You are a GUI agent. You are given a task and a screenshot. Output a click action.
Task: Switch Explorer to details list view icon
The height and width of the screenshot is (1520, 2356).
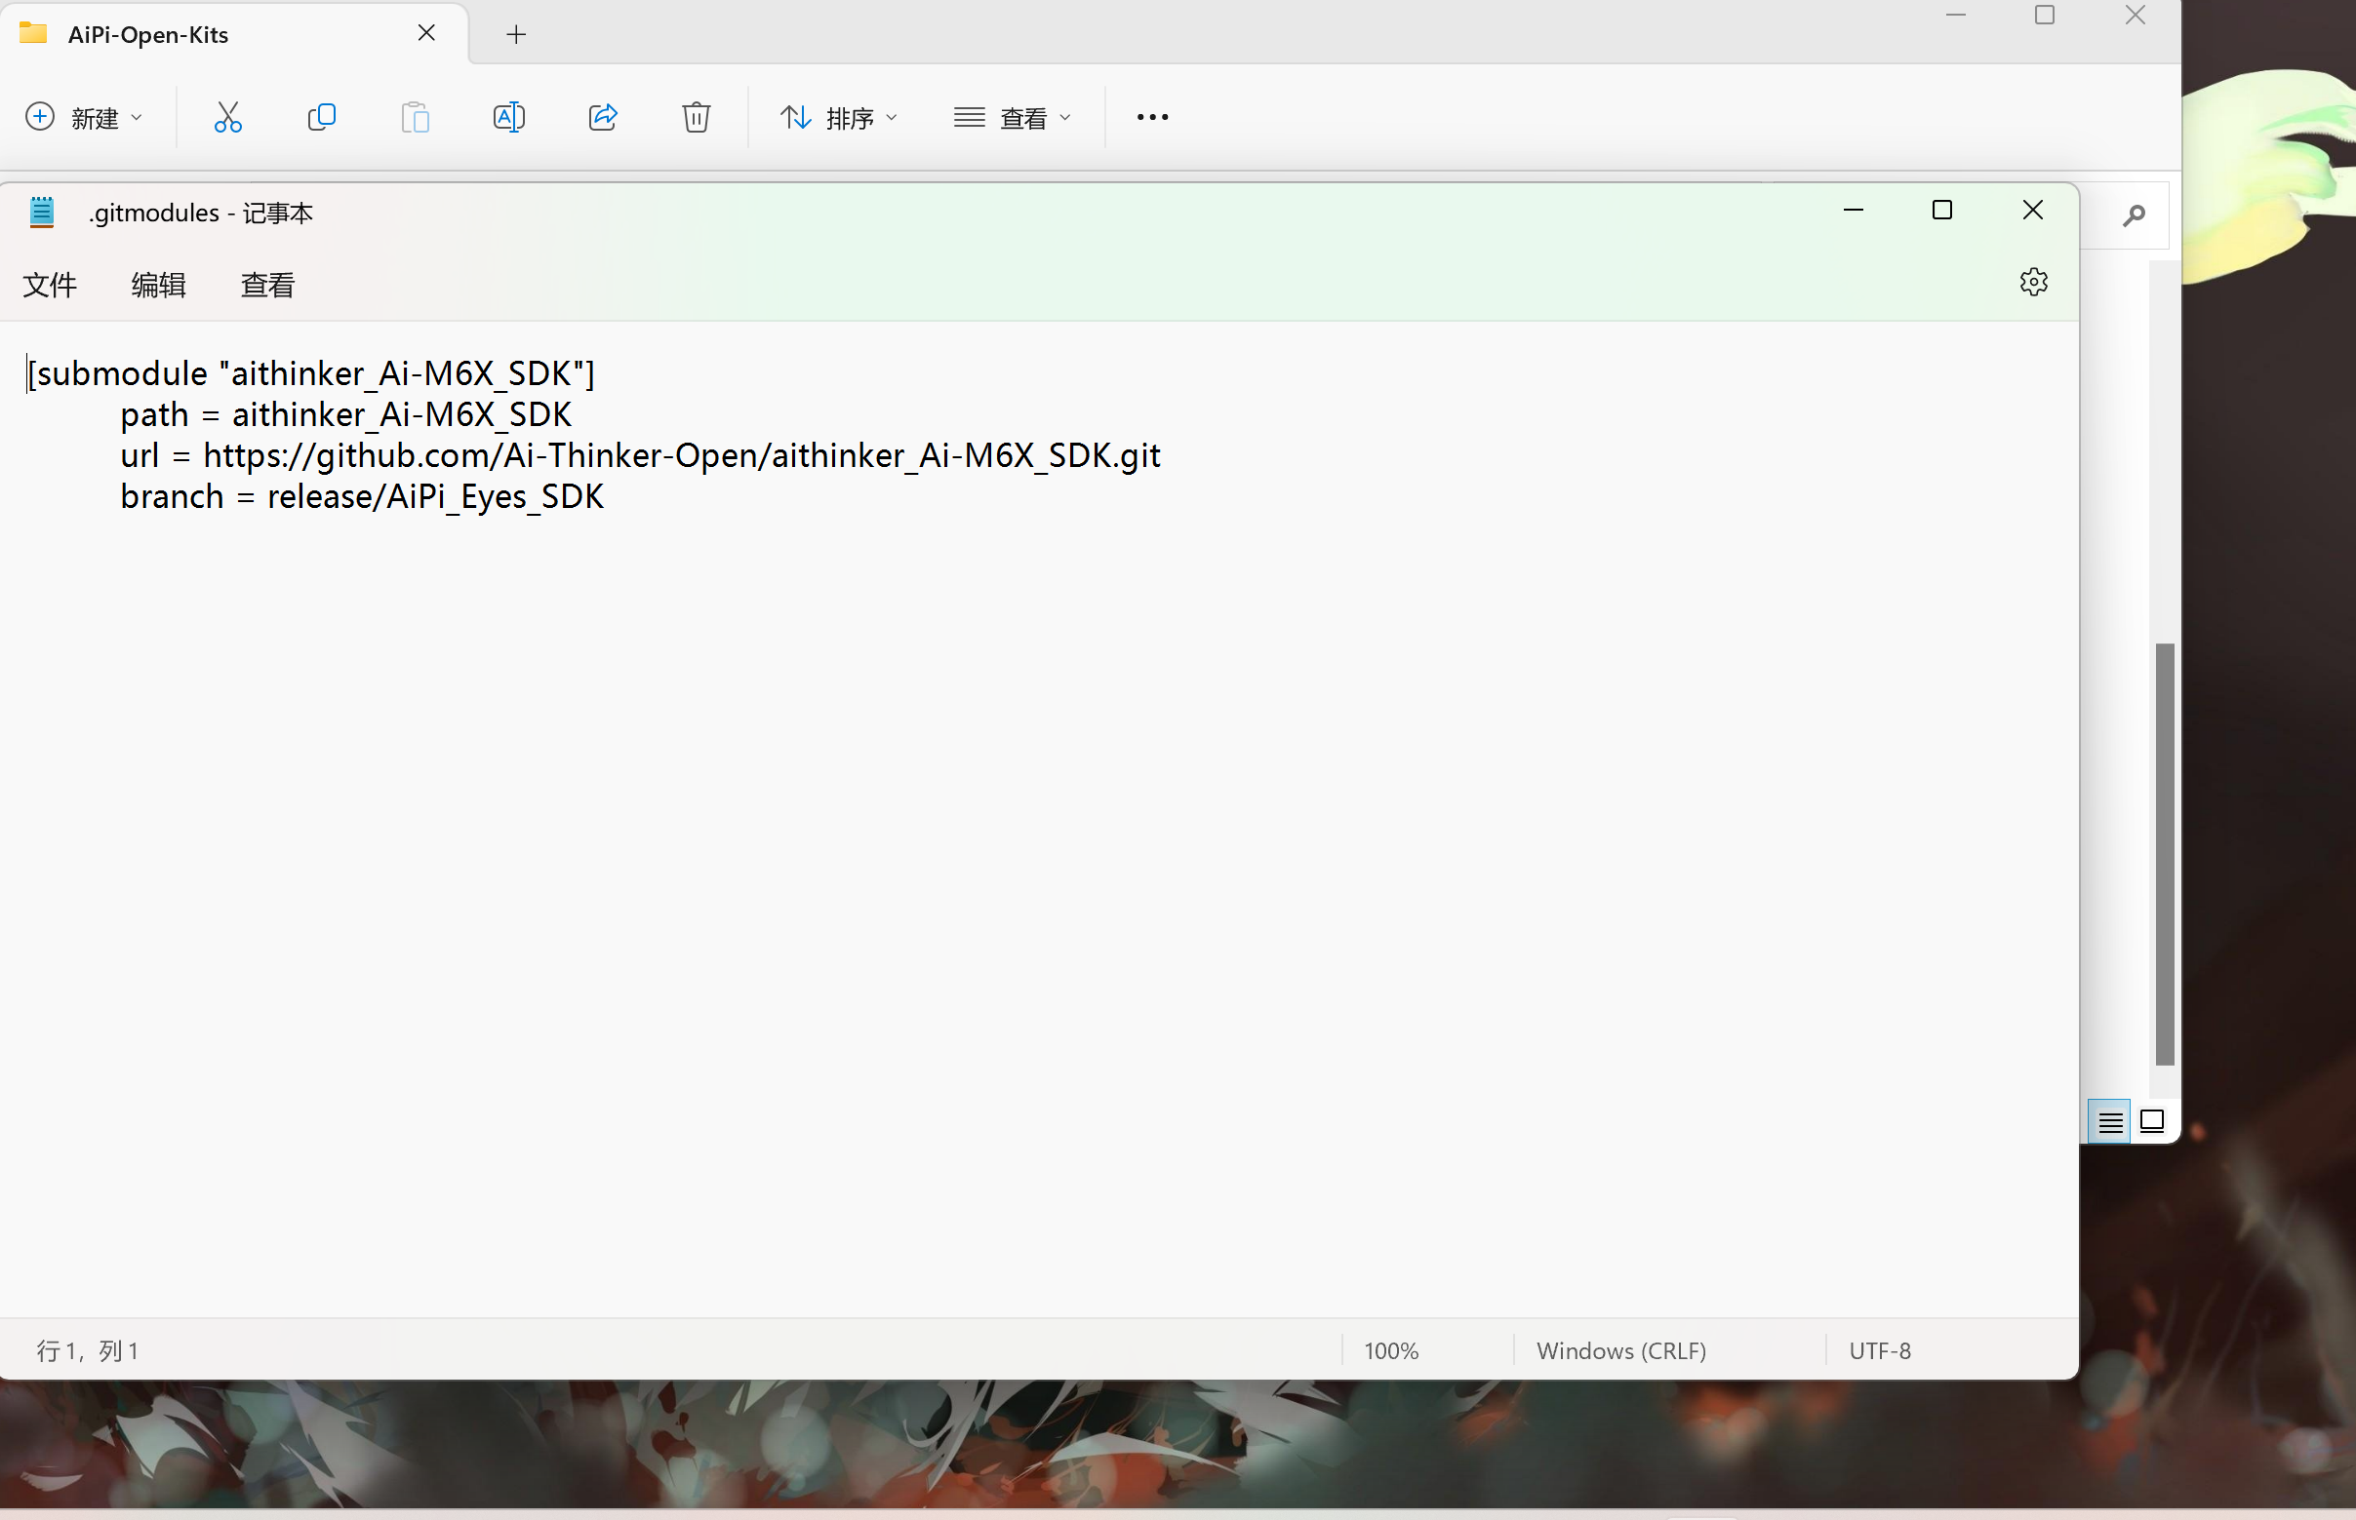2110,1122
